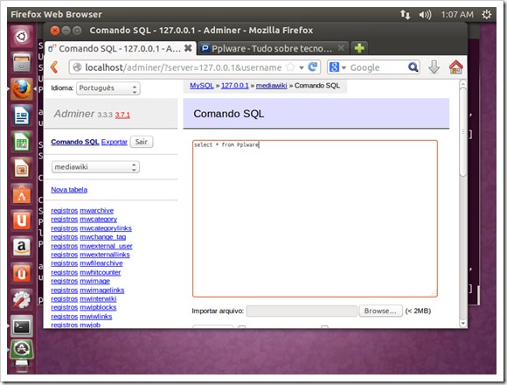
Task: Reload the page with refresh icon
Action: point(313,67)
